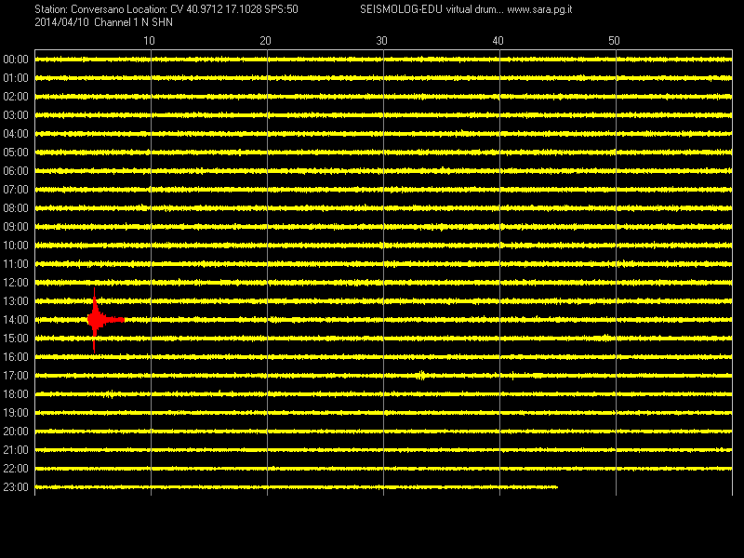Click the SEISMOLOG-EDU virtual drum title
Image resolution: width=744 pixels, height=558 pixels.
pyautogui.click(x=432, y=9)
